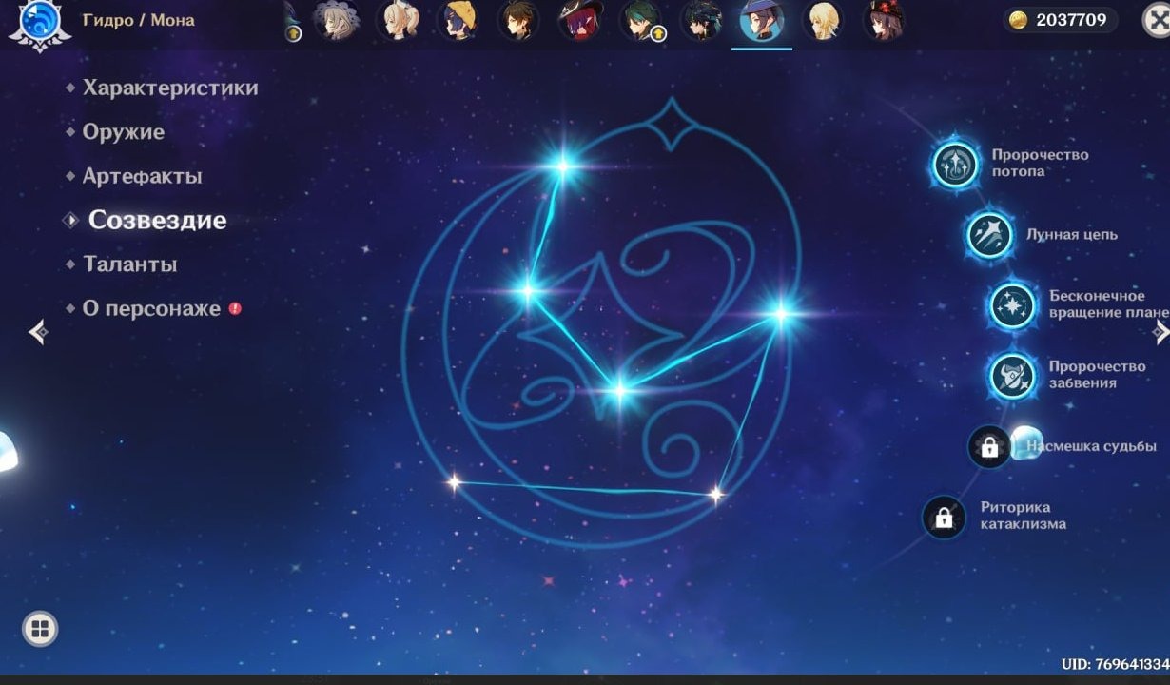Image resolution: width=1170 pixels, height=685 pixels.
Task: Click the UID: 769641334 text
Action: [x=1115, y=664]
